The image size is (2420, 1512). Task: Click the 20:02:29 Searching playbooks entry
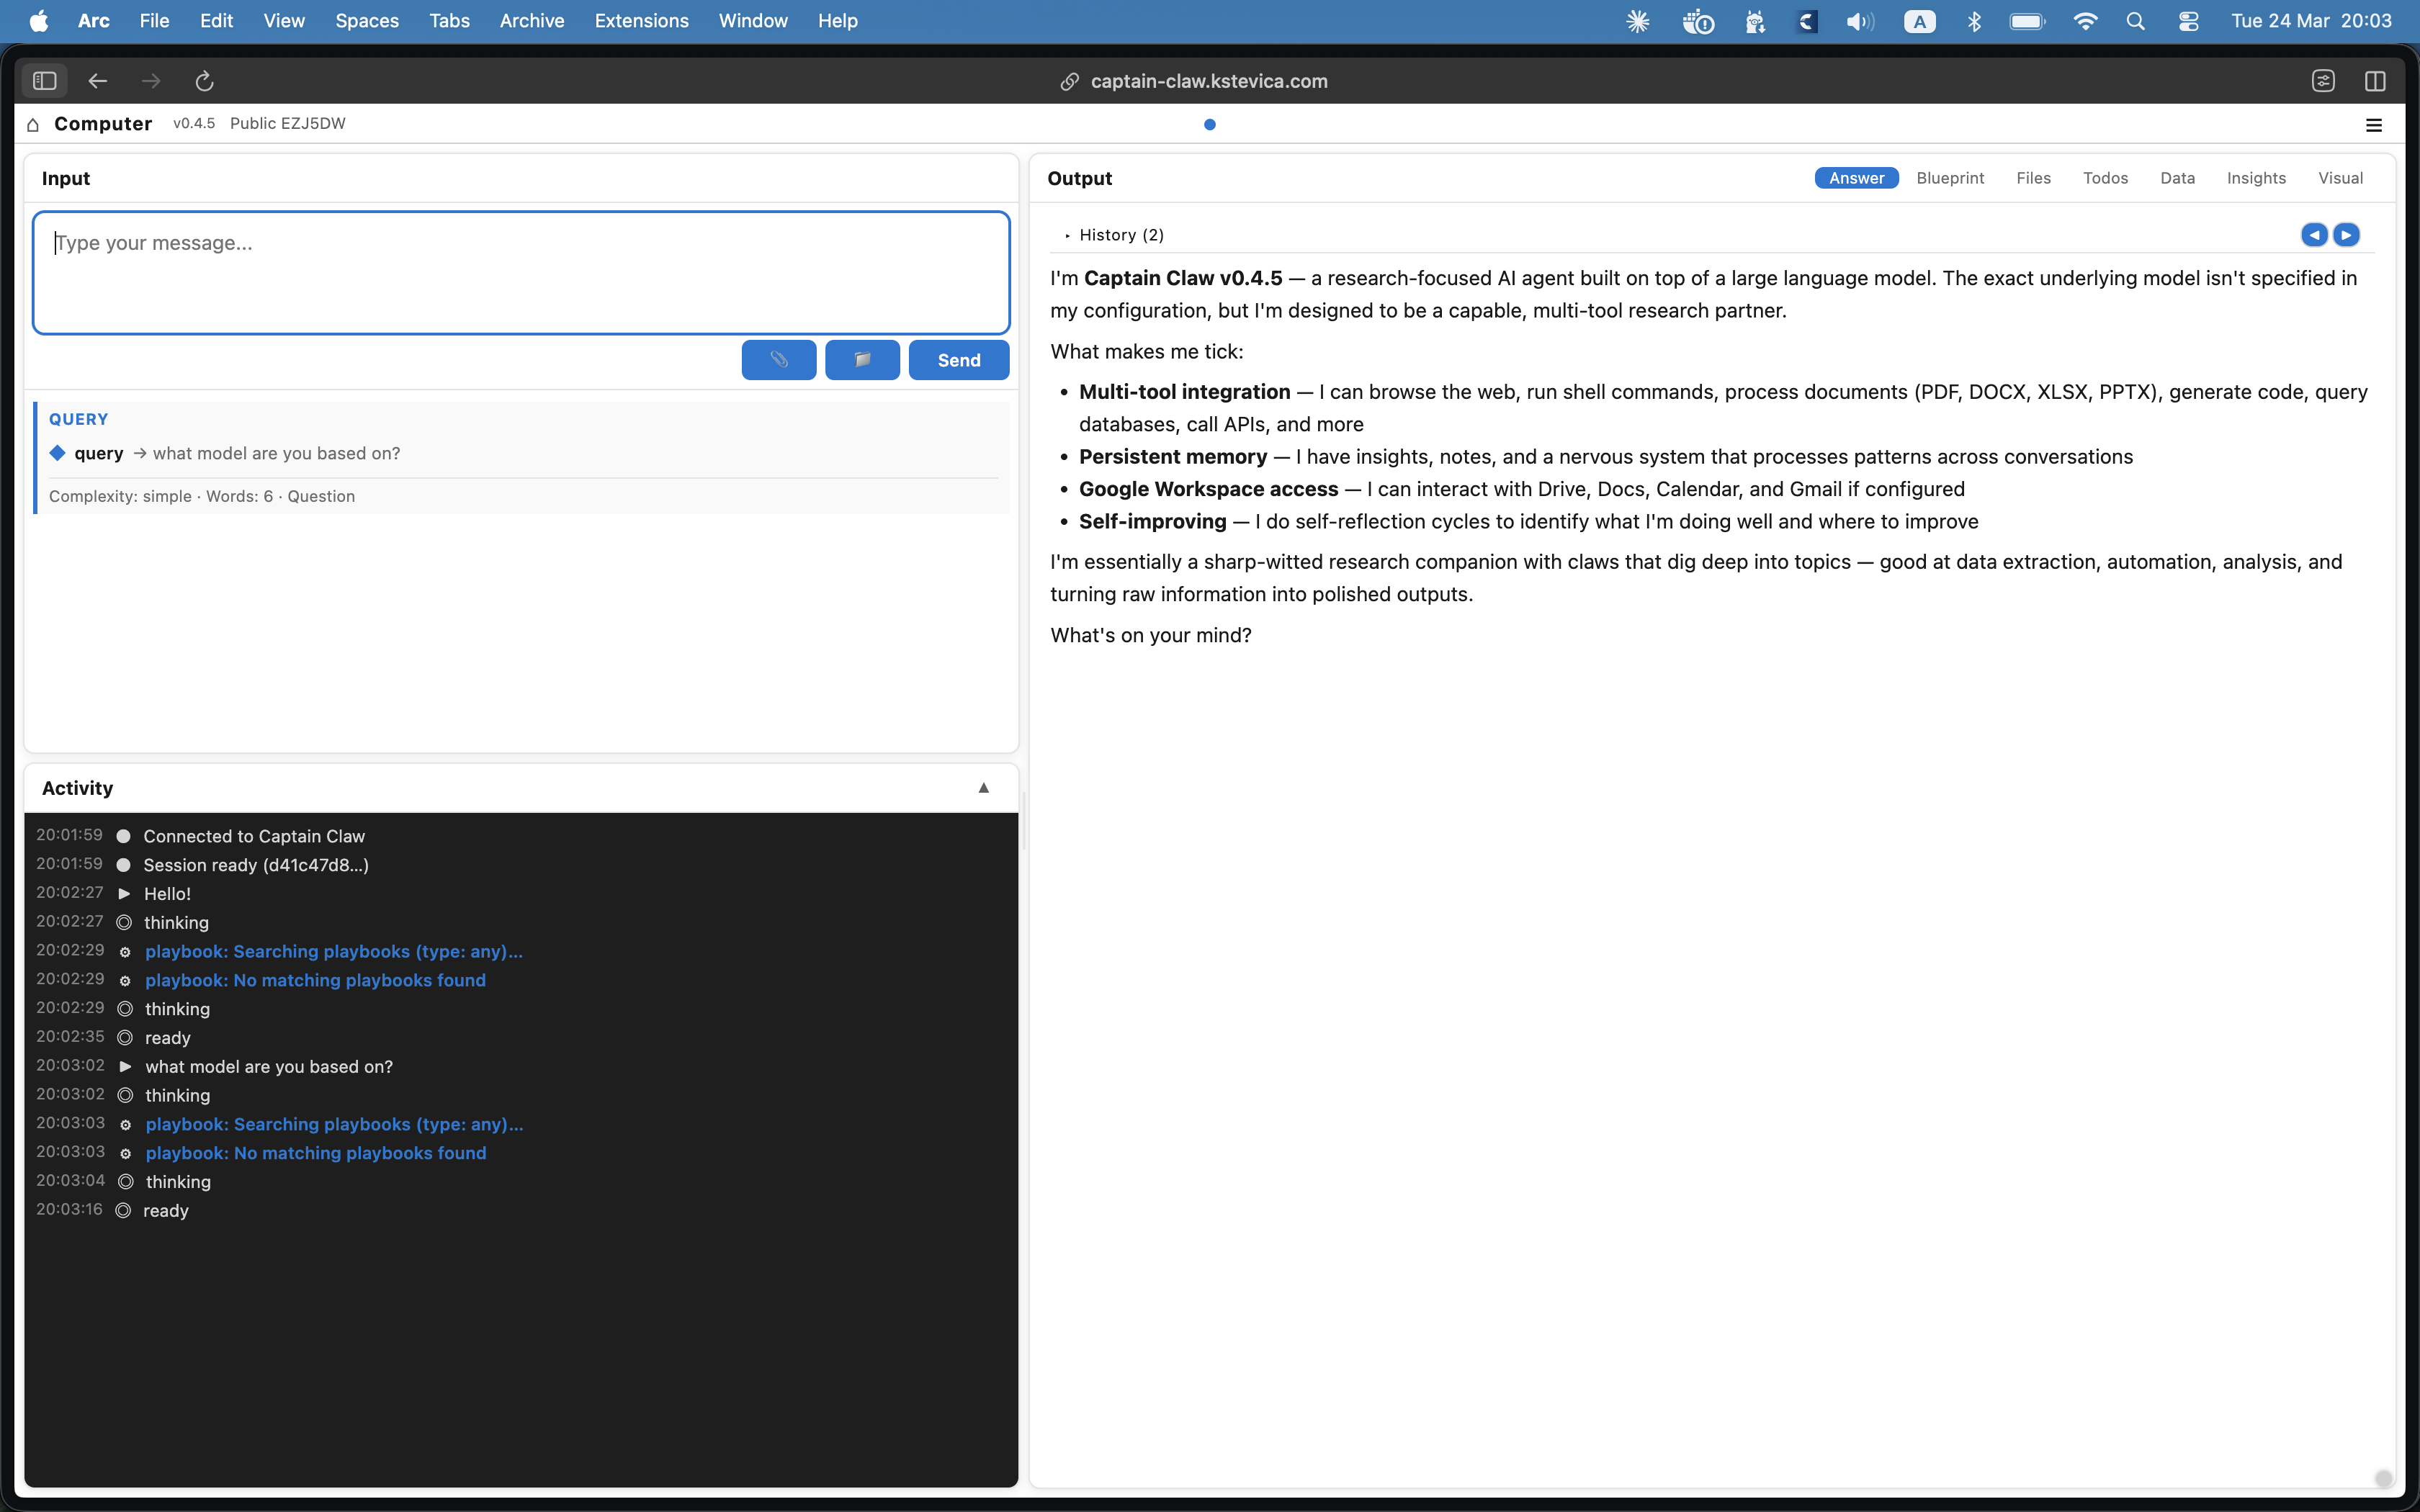334,951
